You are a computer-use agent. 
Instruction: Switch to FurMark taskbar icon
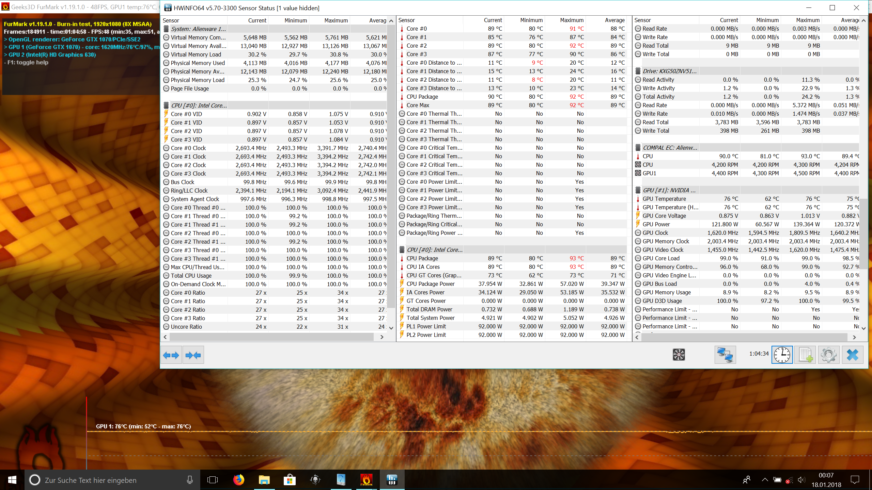click(366, 480)
